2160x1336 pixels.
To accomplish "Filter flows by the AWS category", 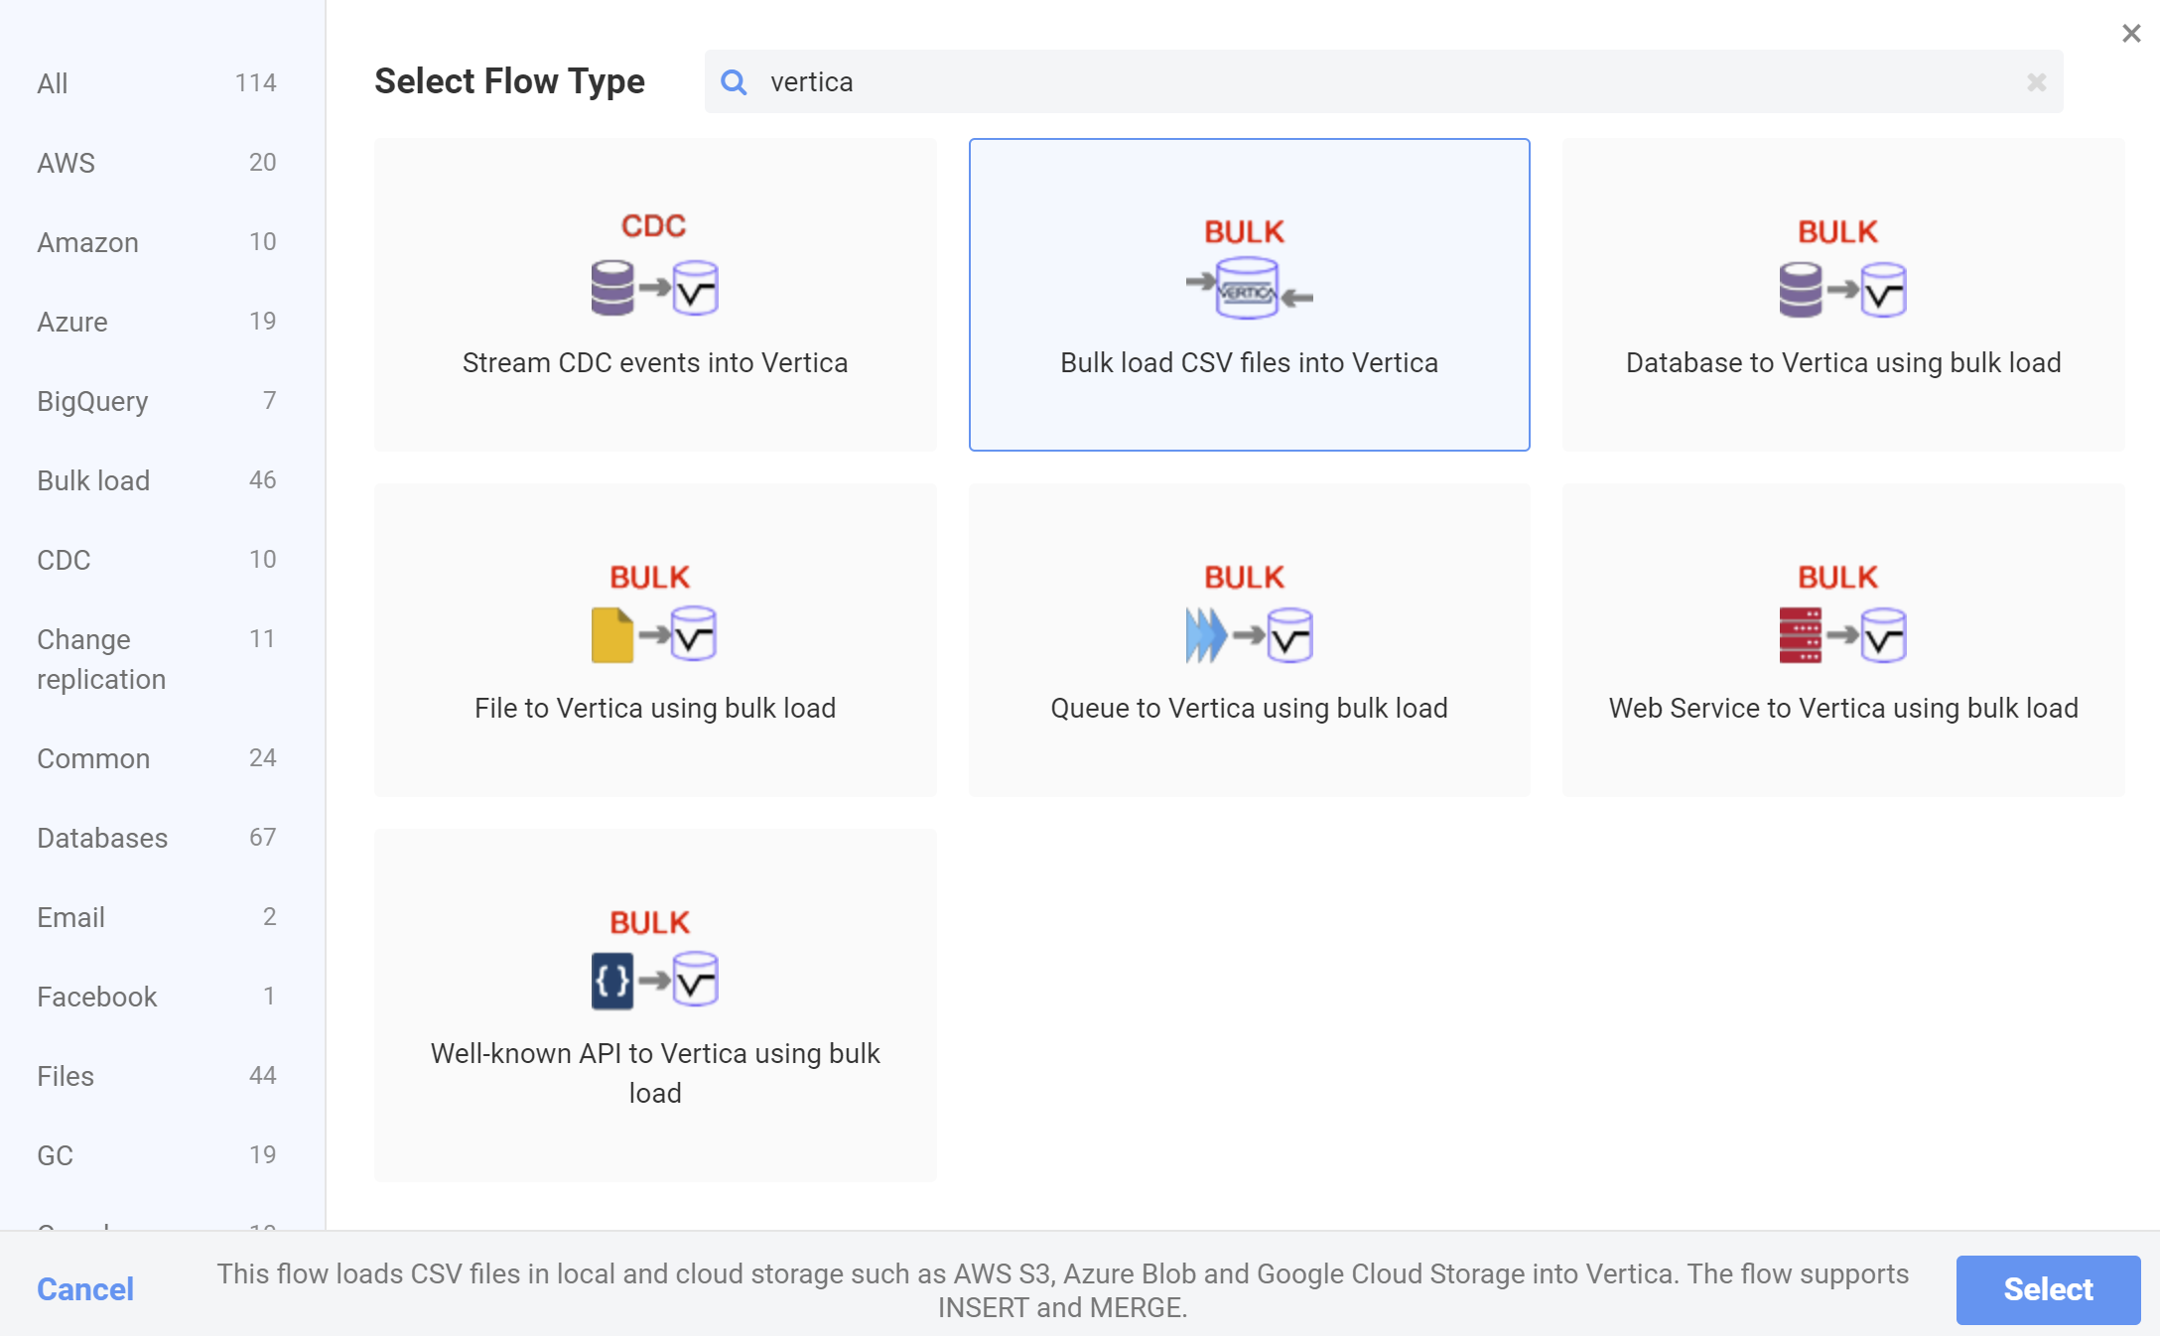I will pos(67,163).
